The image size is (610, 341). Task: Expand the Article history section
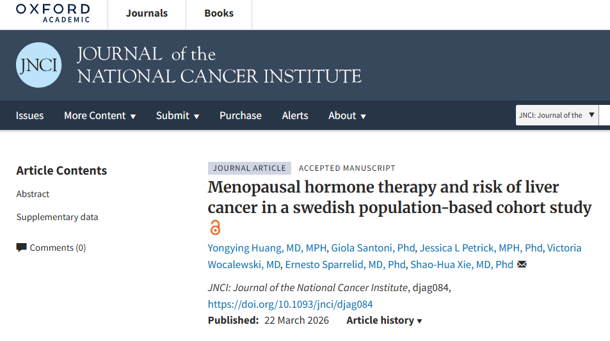point(384,321)
